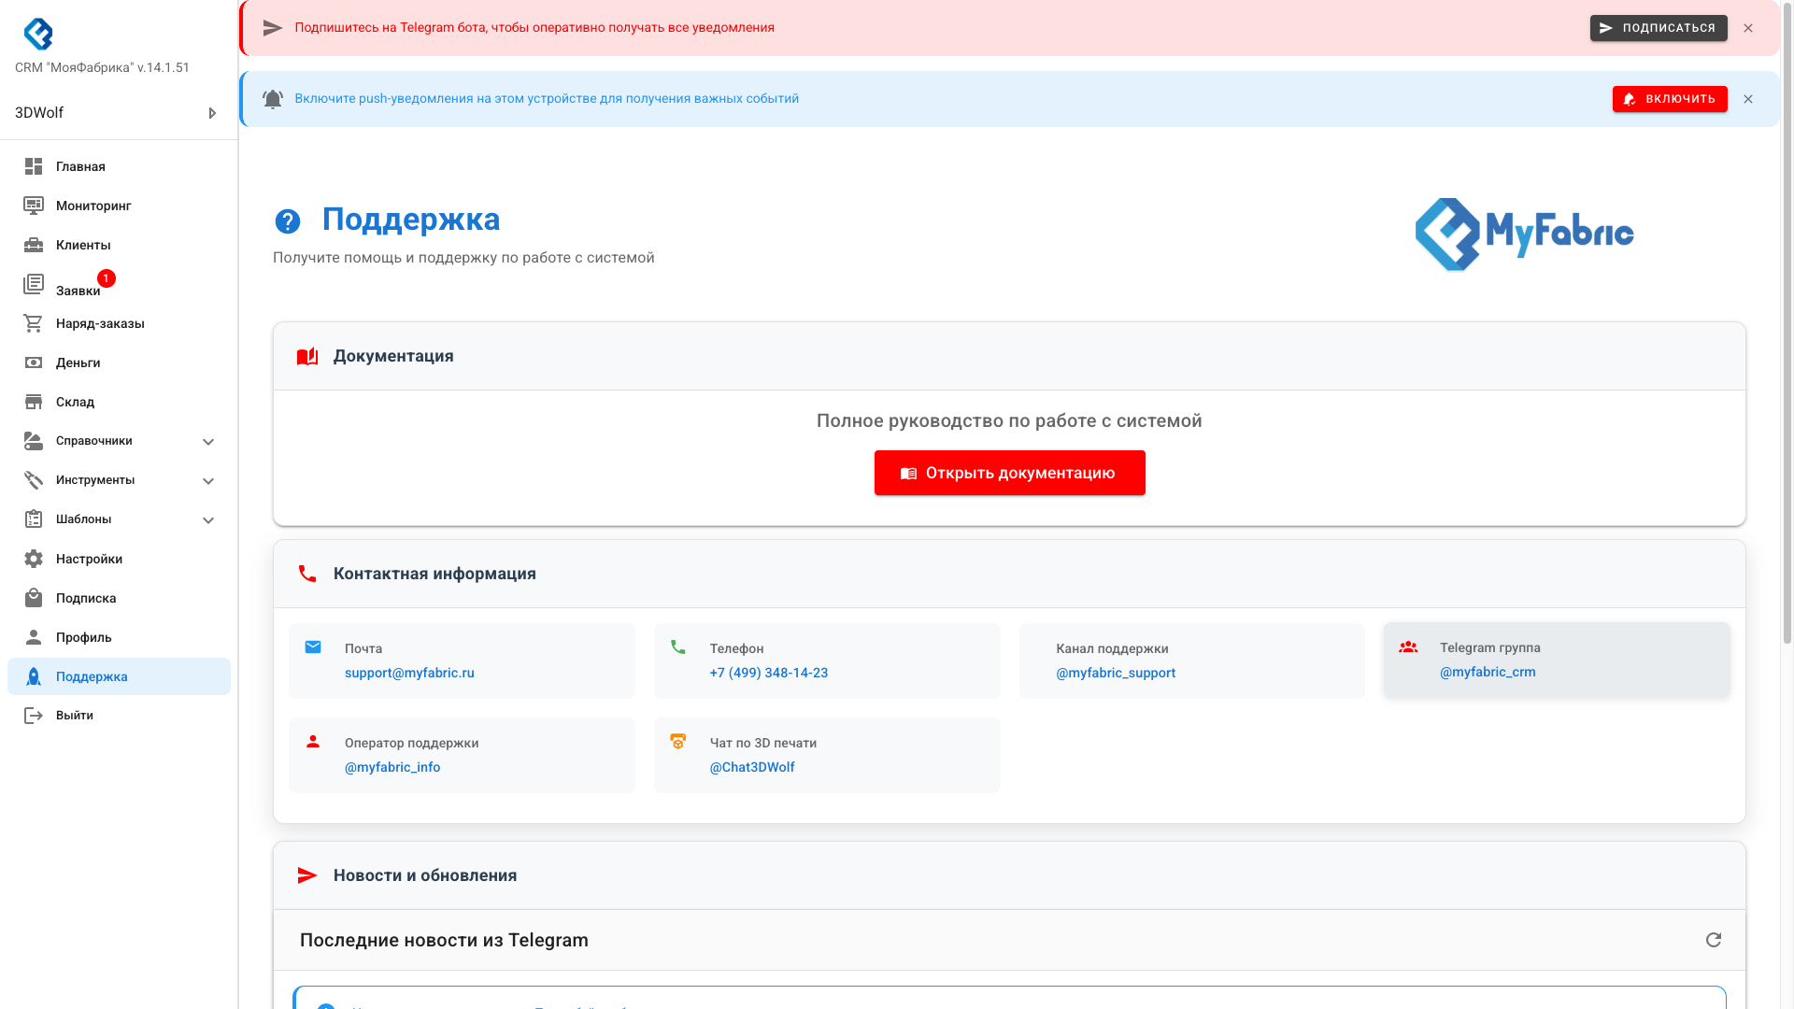
Task: Open the Главная section in sidebar
Action: tap(79, 166)
